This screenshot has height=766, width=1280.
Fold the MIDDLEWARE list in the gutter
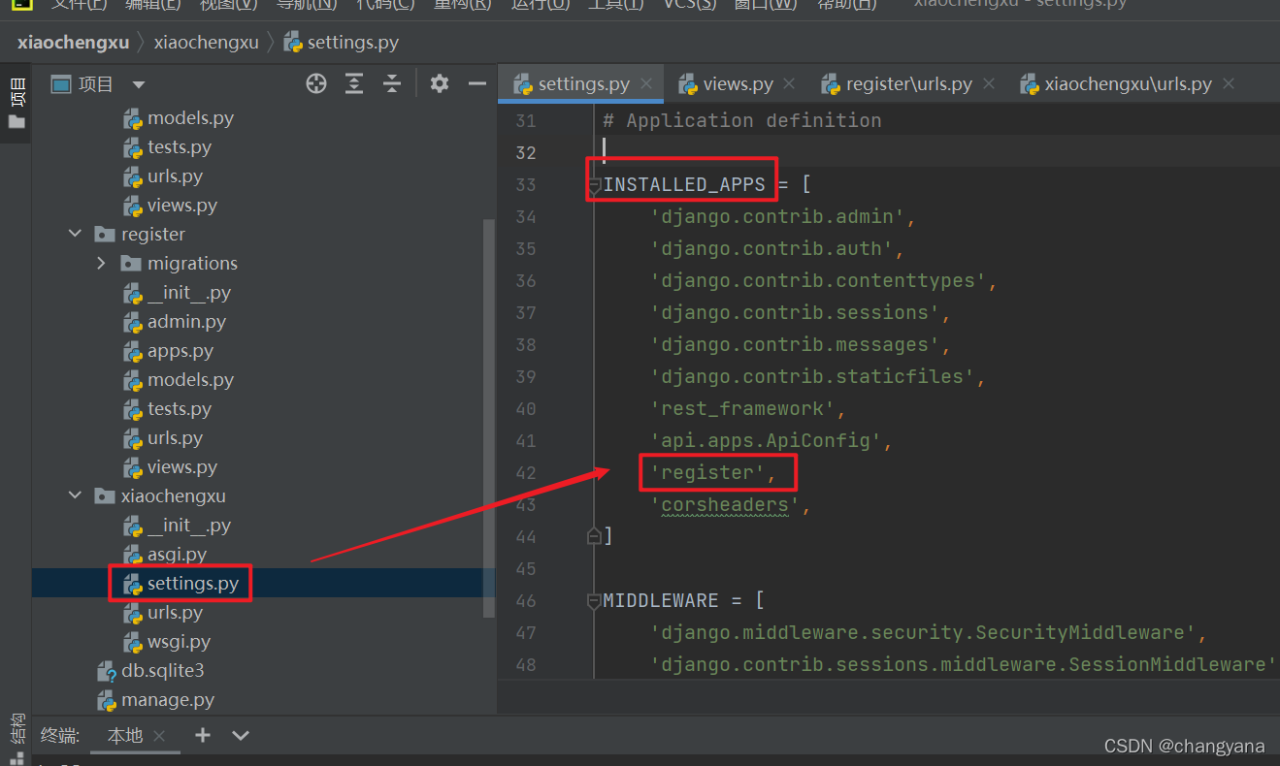coord(594,600)
